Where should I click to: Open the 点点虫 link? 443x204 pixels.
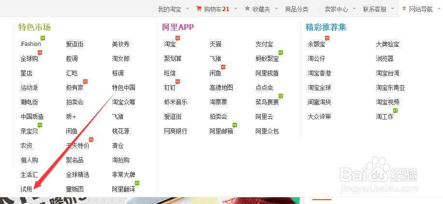pos(265,87)
